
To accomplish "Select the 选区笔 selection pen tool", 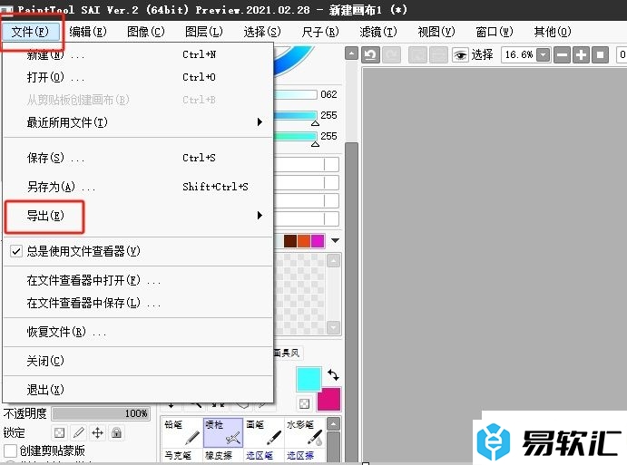I will [263, 455].
